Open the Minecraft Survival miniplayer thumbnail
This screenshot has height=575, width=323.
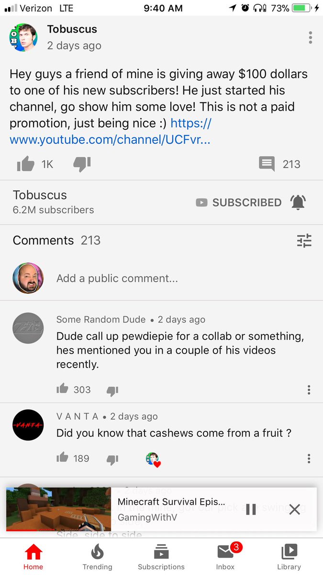tap(58, 509)
